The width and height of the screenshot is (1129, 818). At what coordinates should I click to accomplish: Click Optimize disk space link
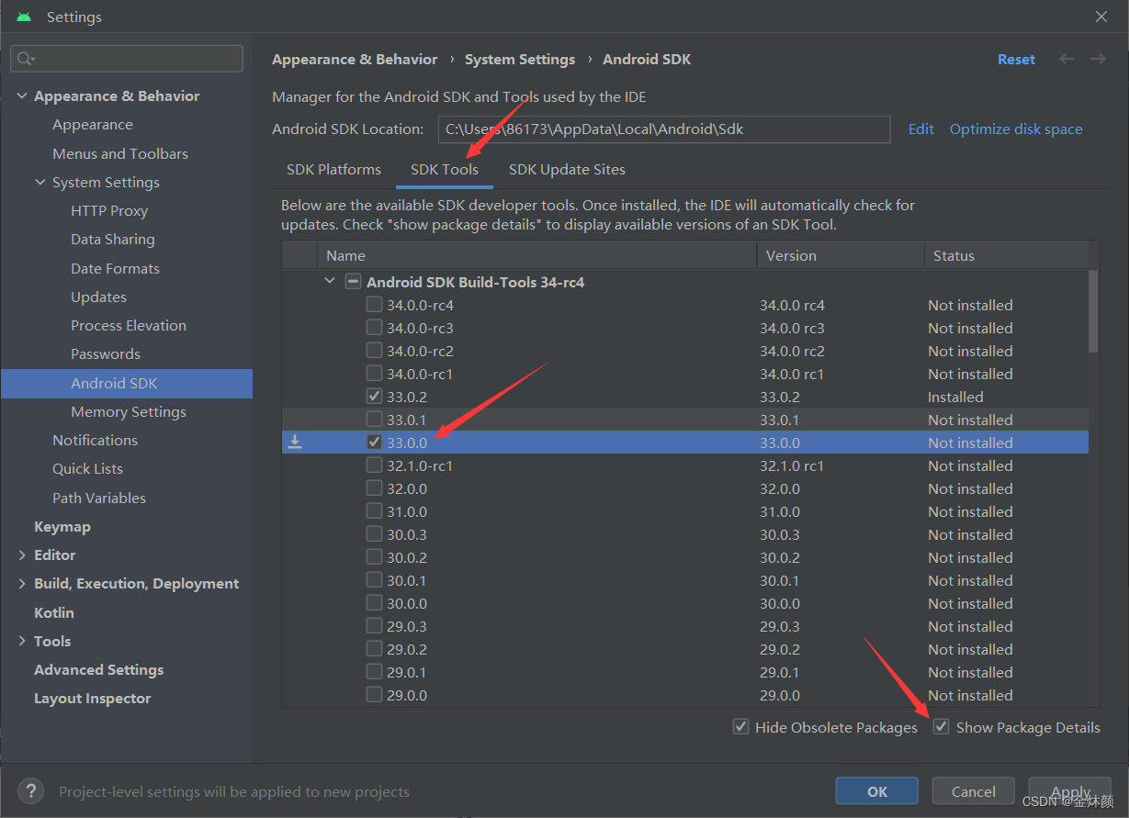coord(1016,129)
